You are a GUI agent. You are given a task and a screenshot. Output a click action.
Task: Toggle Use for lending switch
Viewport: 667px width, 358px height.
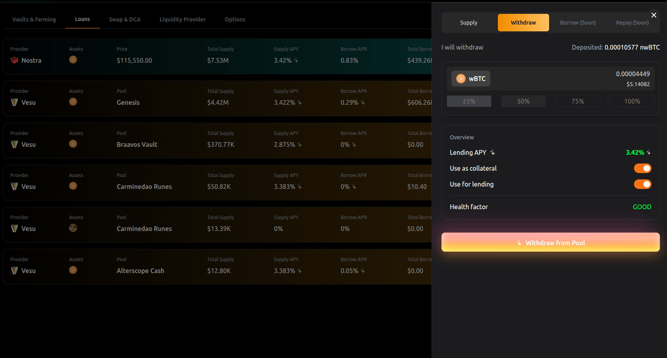[x=642, y=184]
